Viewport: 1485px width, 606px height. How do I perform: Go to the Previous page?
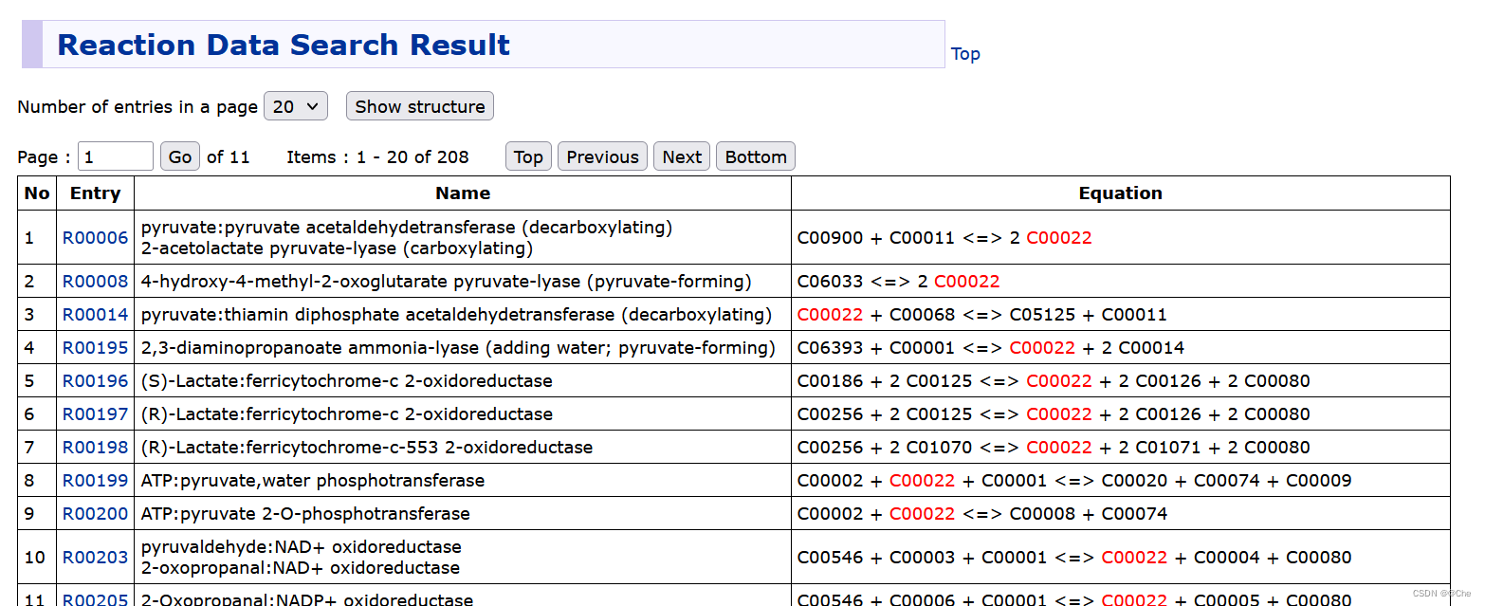coord(602,156)
